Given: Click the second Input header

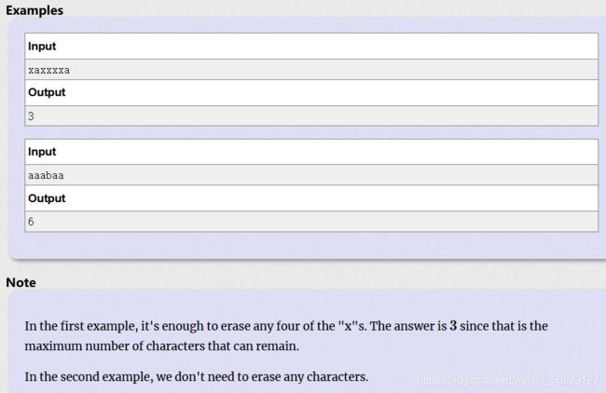Looking at the screenshot, I should pyautogui.click(x=42, y=152).
